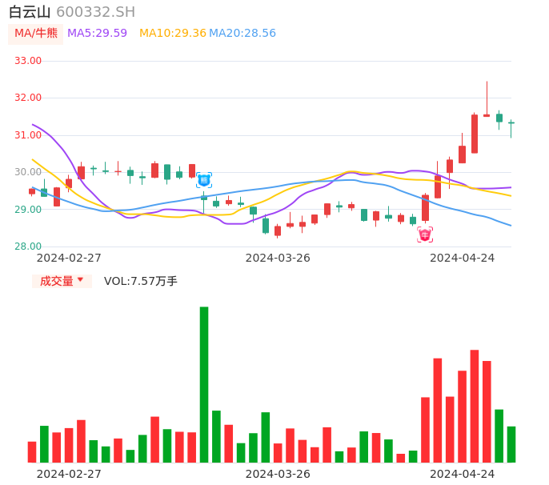Click the 31.00 price axis label
The width and height of the screenshot is (549, 485).
pos(28,135)
